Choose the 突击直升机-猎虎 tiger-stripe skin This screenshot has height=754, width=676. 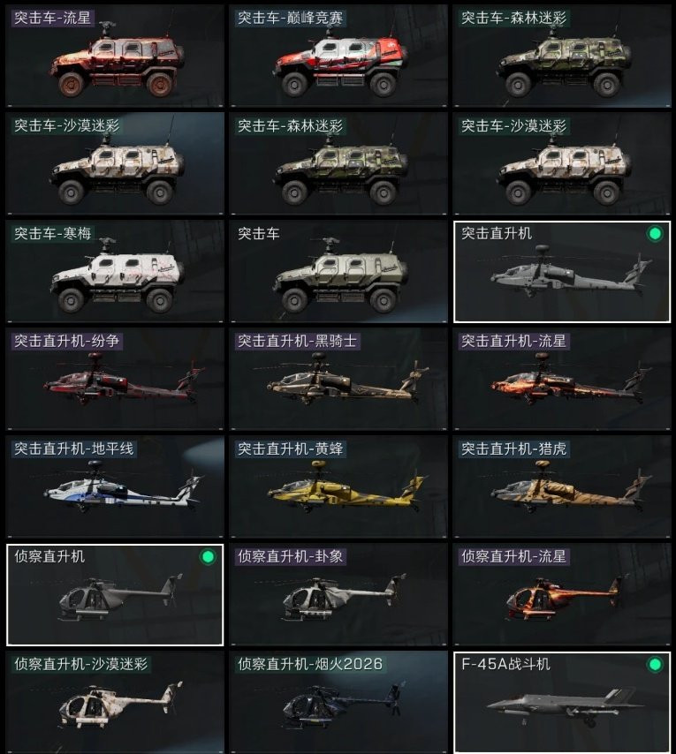coord(562,487)
